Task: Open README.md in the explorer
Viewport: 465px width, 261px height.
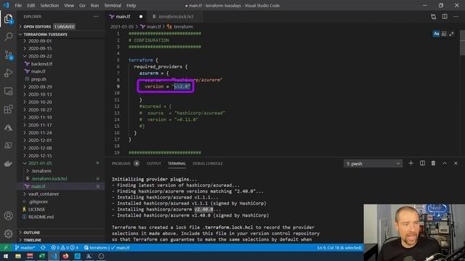Action: [x=61, y=217]
